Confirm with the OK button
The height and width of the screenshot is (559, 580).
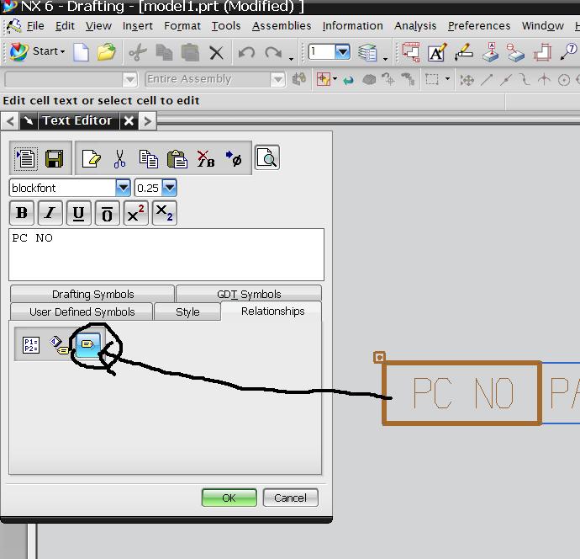229,498
